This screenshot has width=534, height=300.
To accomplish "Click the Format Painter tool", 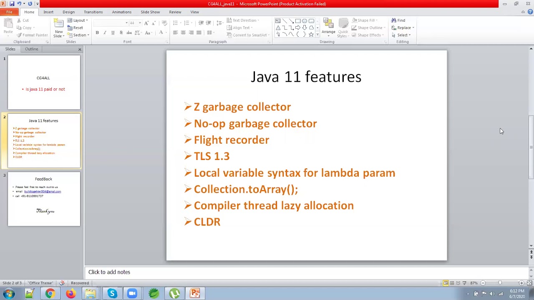I will point(32,35).
